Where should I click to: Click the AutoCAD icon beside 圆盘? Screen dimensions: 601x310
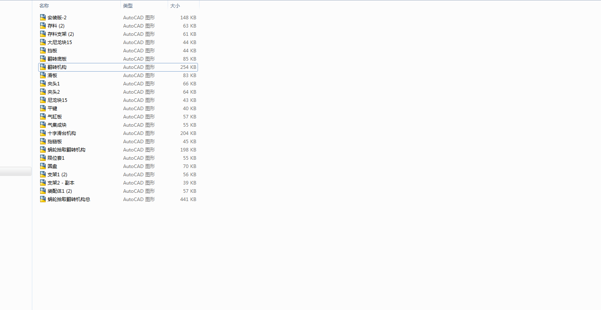tap(43, 166)
